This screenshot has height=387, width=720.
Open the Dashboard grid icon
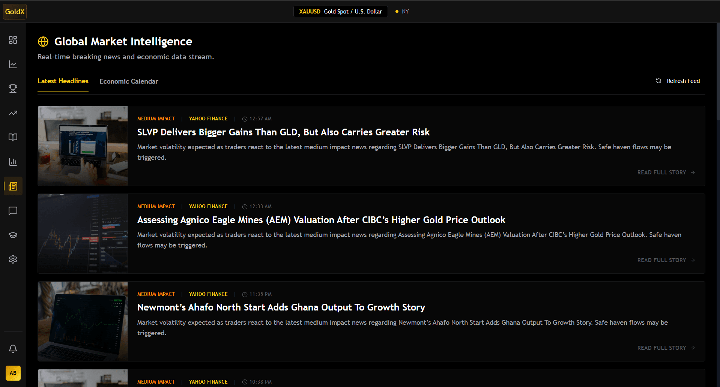(x=13, y=40)
